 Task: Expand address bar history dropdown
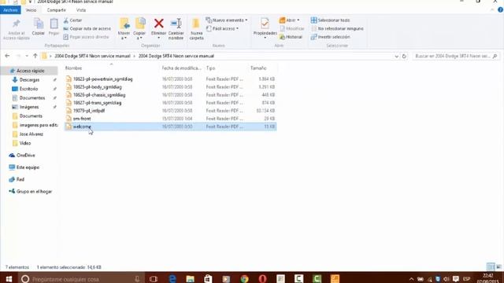tap(396, 56)
